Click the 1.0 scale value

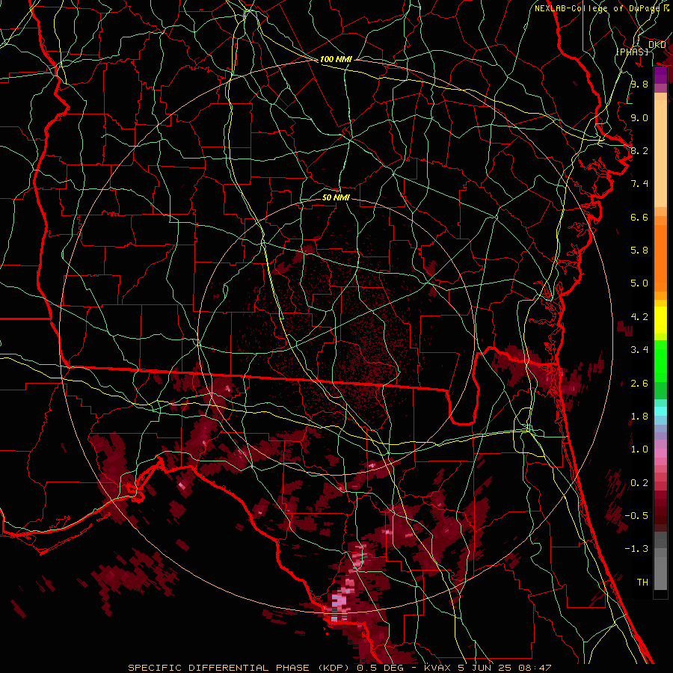pos(639,449)
